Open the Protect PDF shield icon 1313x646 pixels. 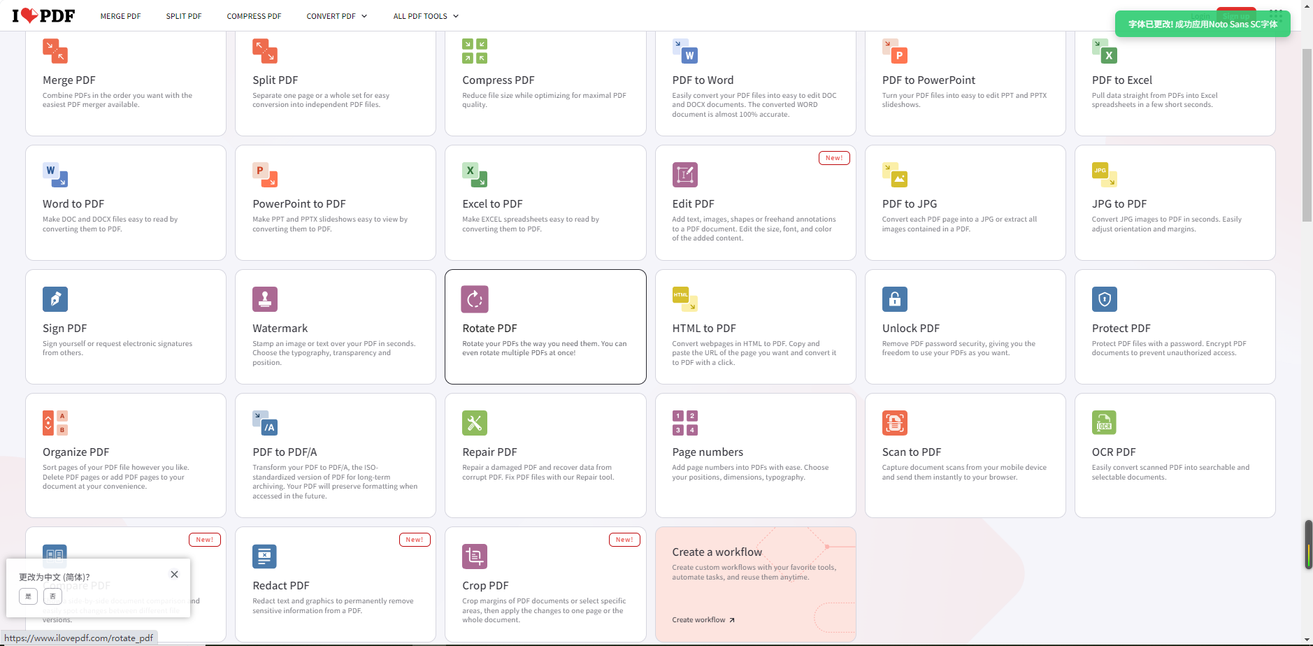[x=1104, y=299]
